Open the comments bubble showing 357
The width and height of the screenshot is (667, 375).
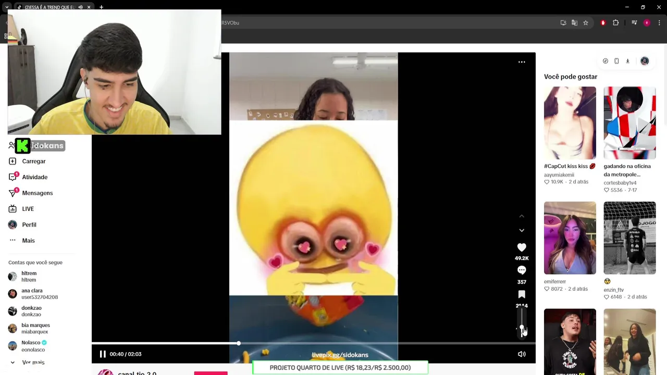(x=522, y=270)
